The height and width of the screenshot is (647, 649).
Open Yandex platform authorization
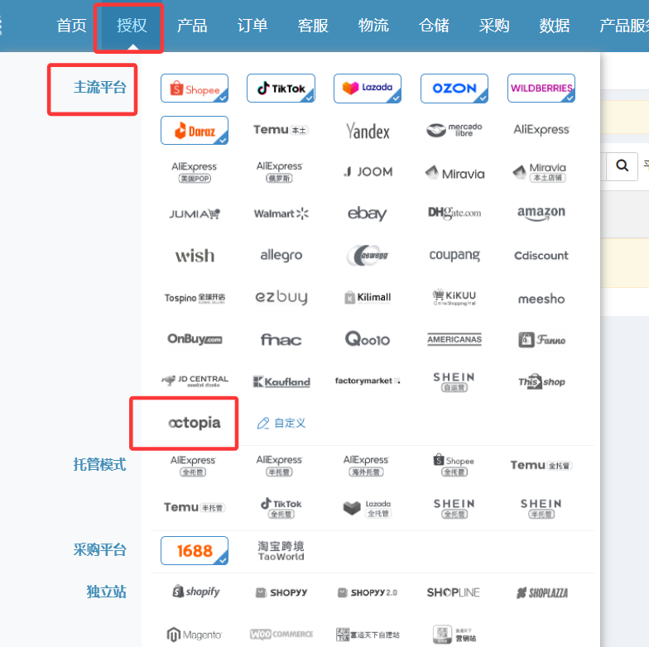(x=368, y=131)
